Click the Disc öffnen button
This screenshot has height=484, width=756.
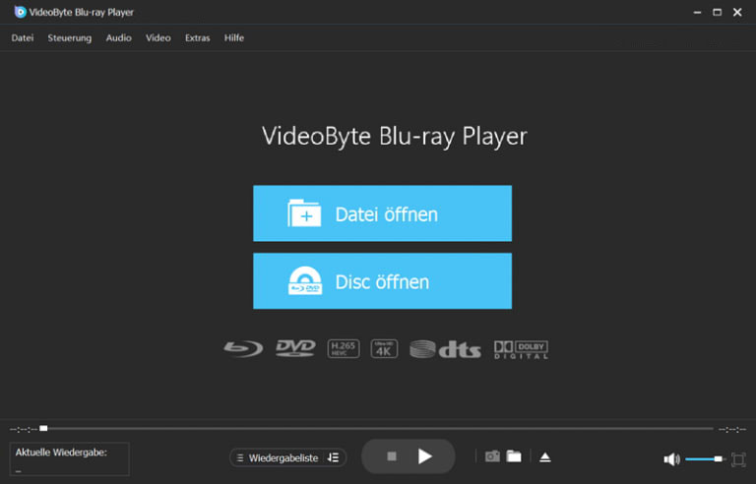click(382, 280)
